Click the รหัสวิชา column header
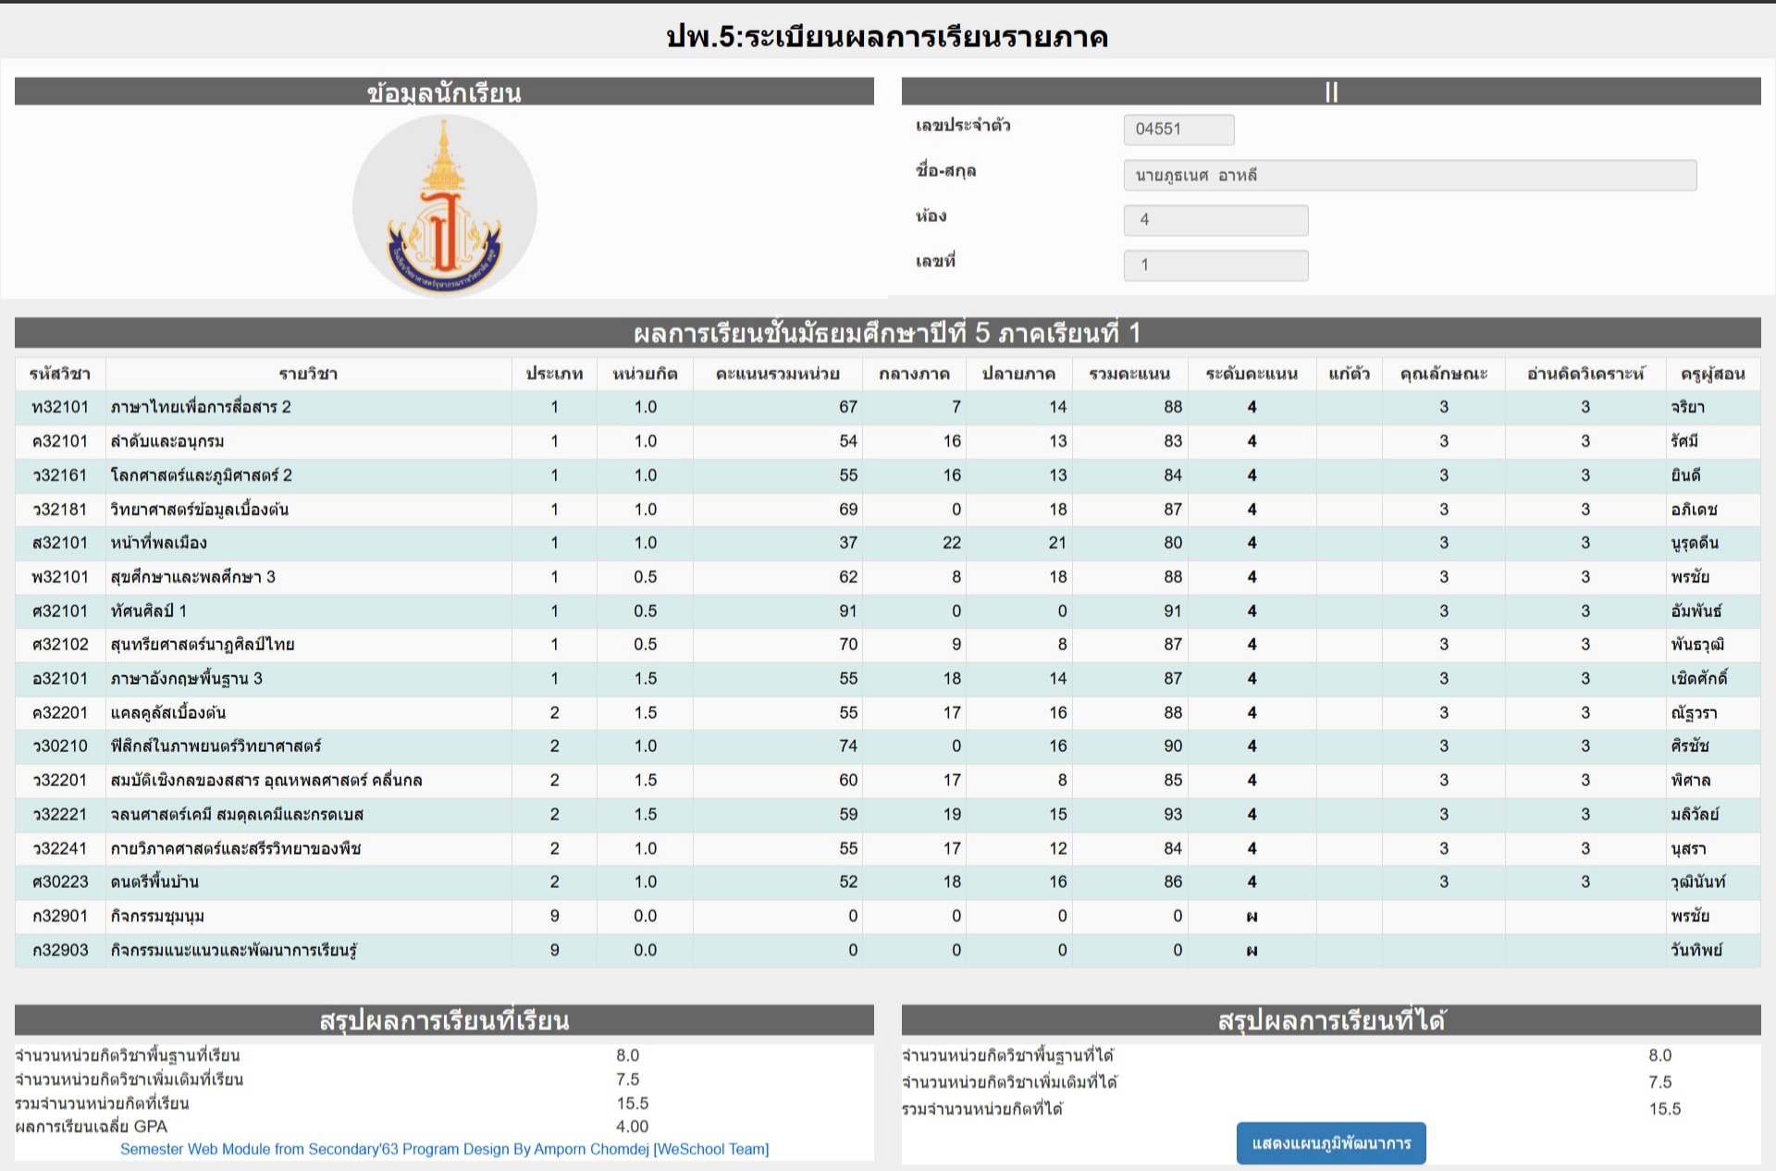1776x1171 pixels. click(x=60, y=374)
